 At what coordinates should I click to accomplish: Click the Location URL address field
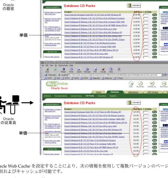pyautogui.click(x=114, y=75)
